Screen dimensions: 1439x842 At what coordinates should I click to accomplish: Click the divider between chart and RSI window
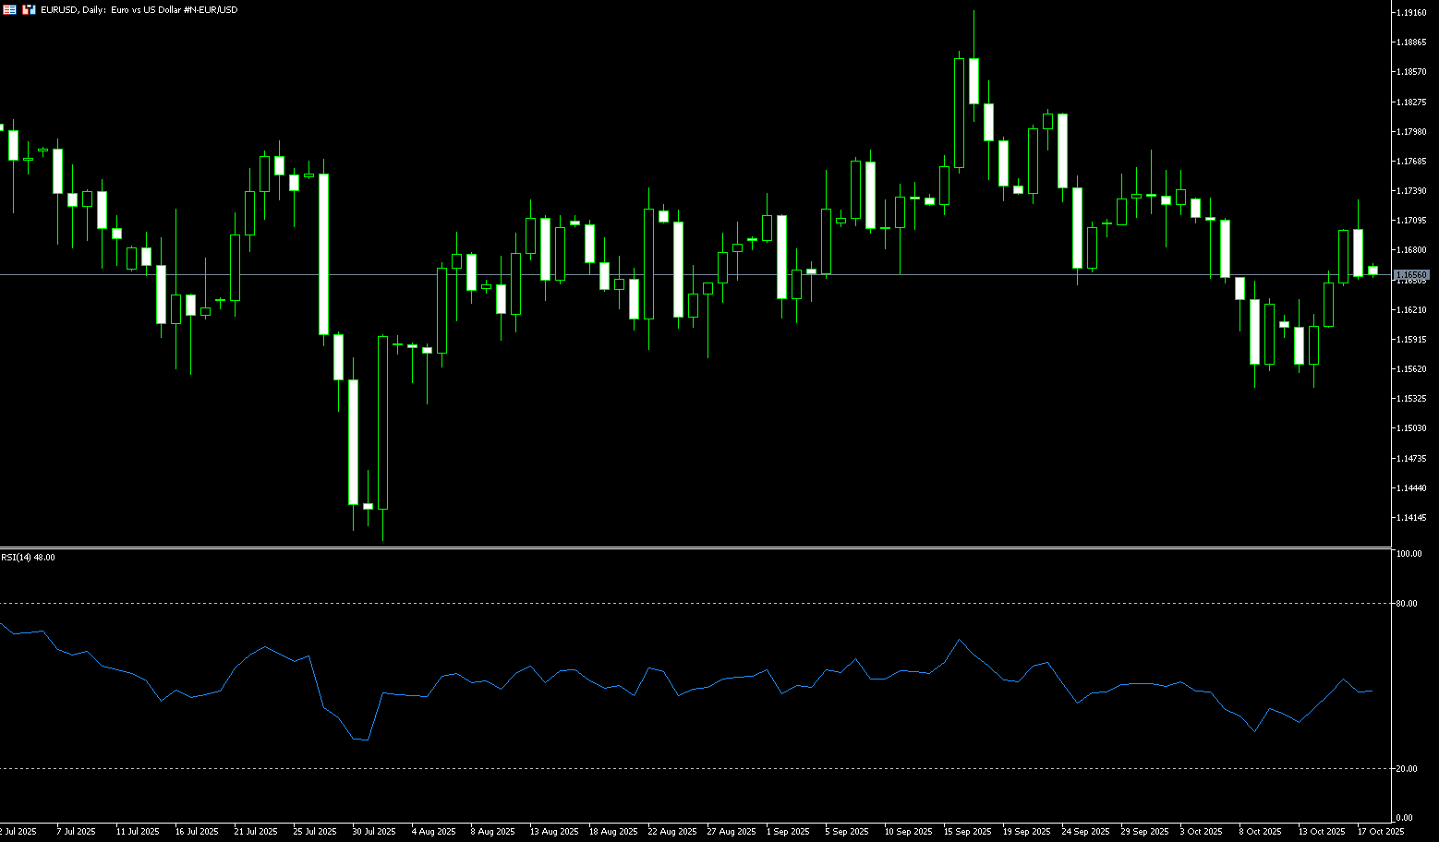point(693,548)
